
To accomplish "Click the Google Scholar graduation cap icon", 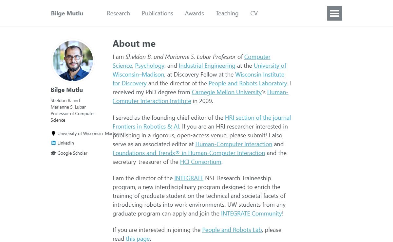I will (x=53, y=153).
